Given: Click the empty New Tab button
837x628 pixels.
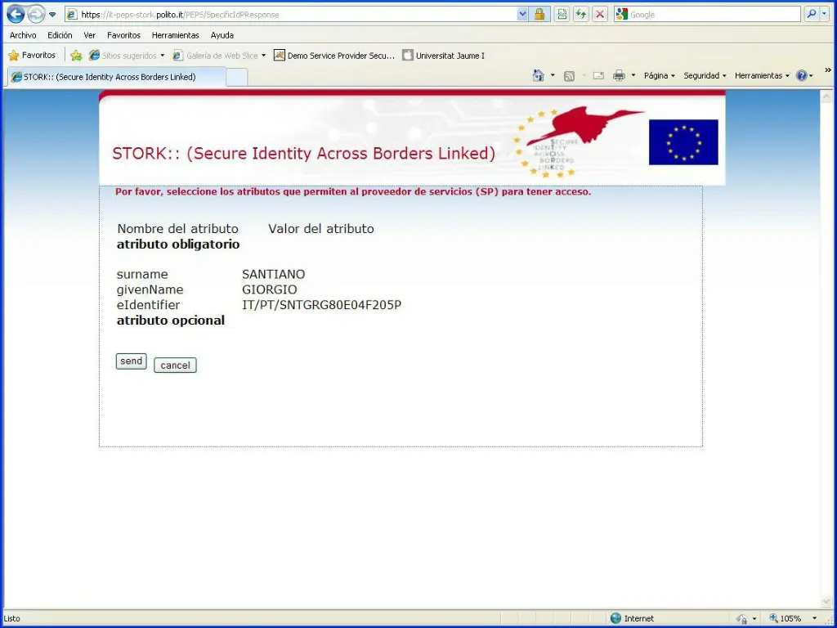Looking at the screenshot, I should pyautogui.click(x=237, y=78).
